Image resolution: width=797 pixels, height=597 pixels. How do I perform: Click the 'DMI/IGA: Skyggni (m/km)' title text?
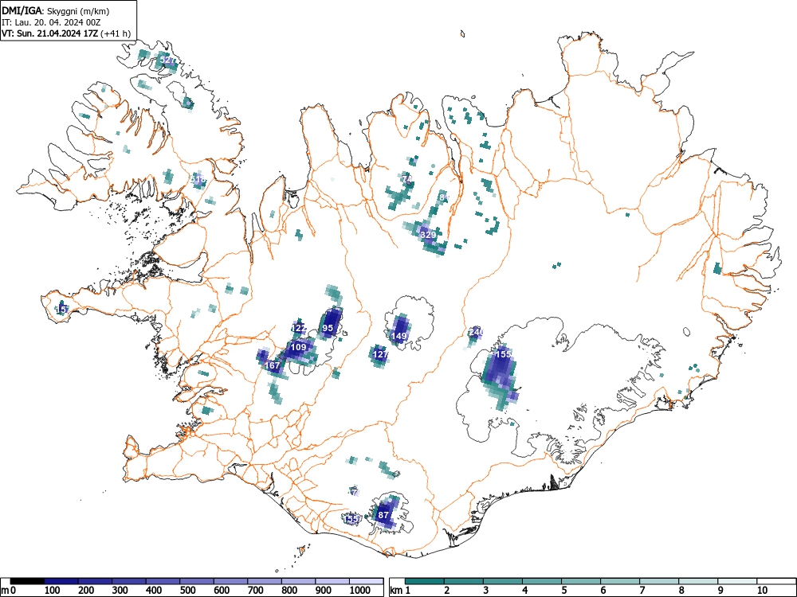(x=56, y=11)
